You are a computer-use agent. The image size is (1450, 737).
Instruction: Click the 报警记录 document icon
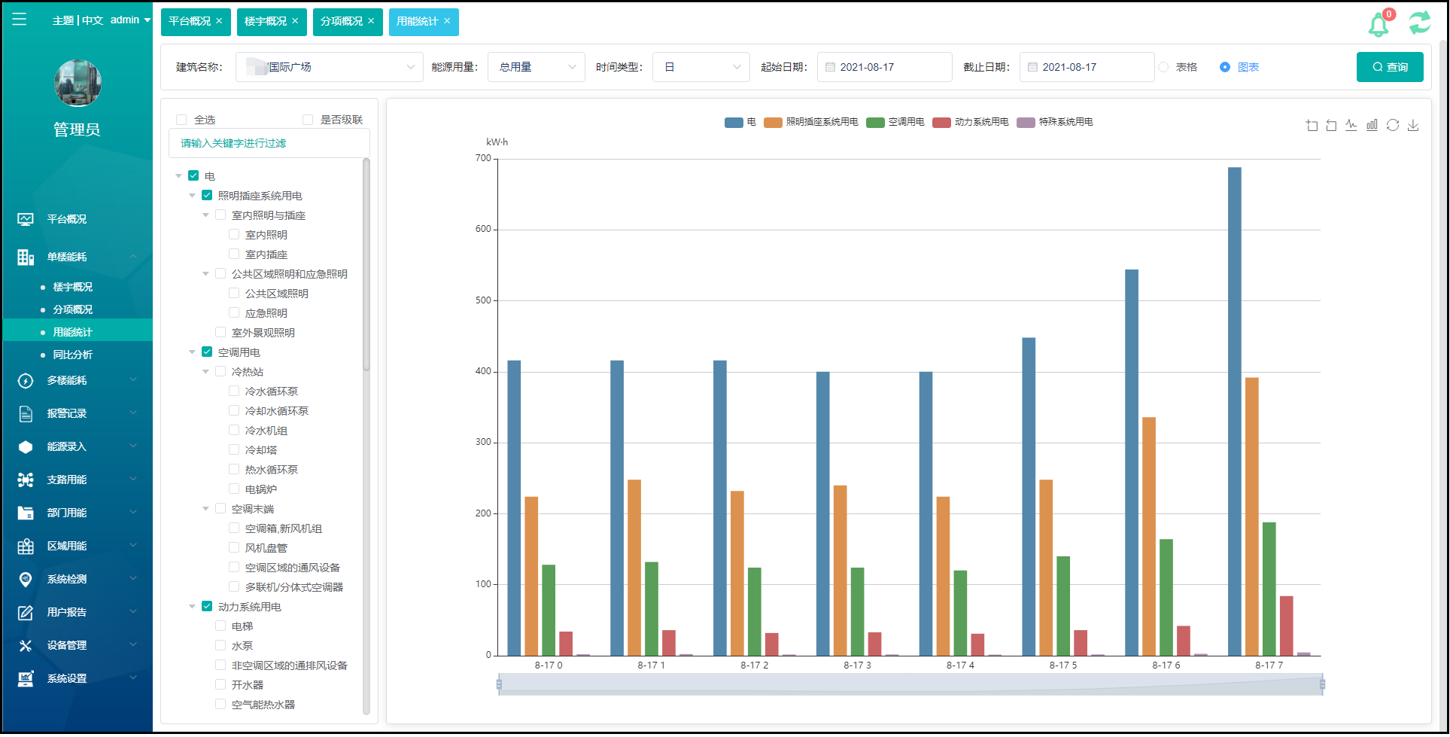pos(26,414)
